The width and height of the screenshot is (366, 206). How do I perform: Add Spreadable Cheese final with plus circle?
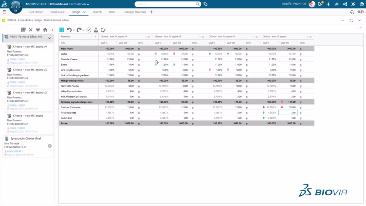pos(50,146)
